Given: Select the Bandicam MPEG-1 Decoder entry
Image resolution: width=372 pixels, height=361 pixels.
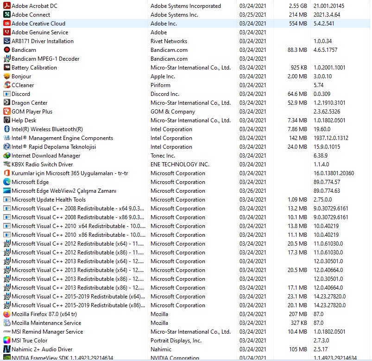Looking at the screenshot, I should (45, 59).
